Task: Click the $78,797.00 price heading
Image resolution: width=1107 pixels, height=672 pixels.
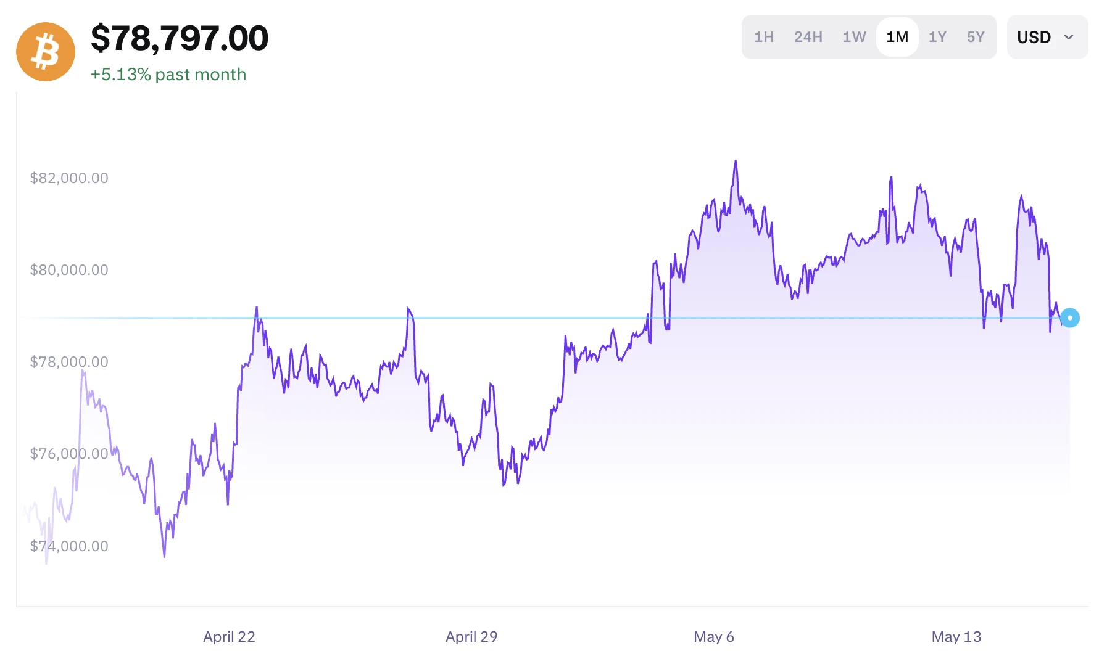Action: coord(180,38)
